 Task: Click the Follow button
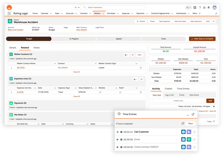tap(141, 22)
